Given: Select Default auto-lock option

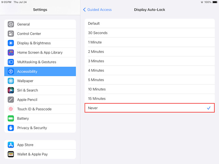Looking at the screenshot, I should point(150,24).
